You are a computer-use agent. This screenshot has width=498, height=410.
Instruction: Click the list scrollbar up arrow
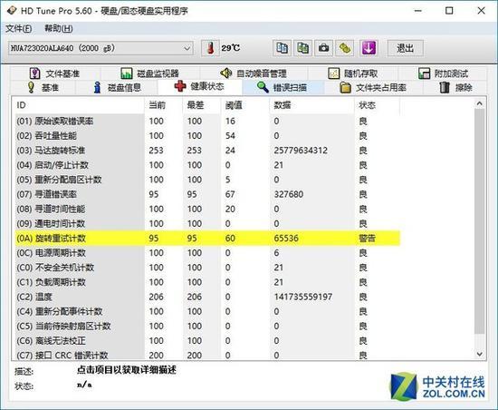[x=480, y=103]
